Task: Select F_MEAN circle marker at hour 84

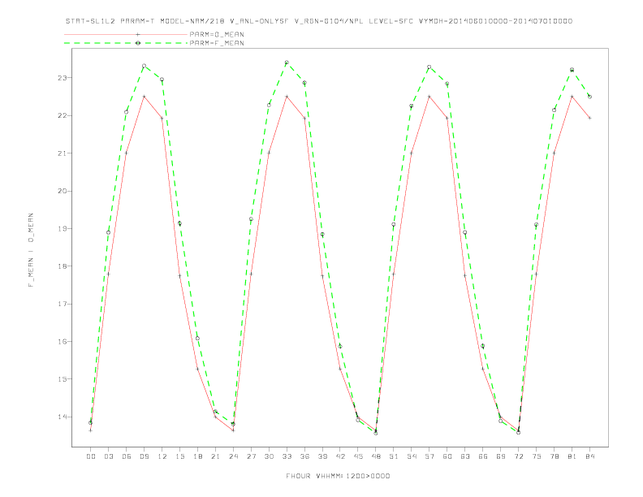Action: tap(589, 97)
